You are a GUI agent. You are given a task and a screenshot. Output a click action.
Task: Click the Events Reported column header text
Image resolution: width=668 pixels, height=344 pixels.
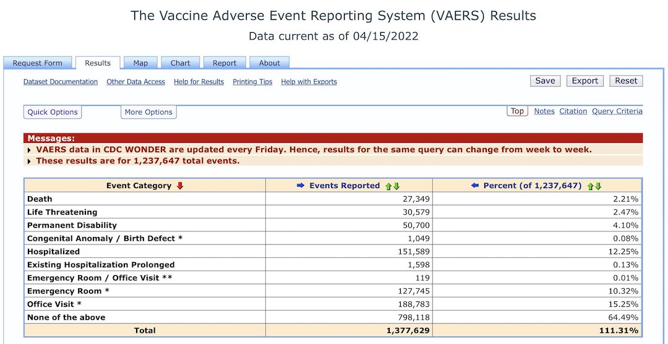(x=345, y=186)
